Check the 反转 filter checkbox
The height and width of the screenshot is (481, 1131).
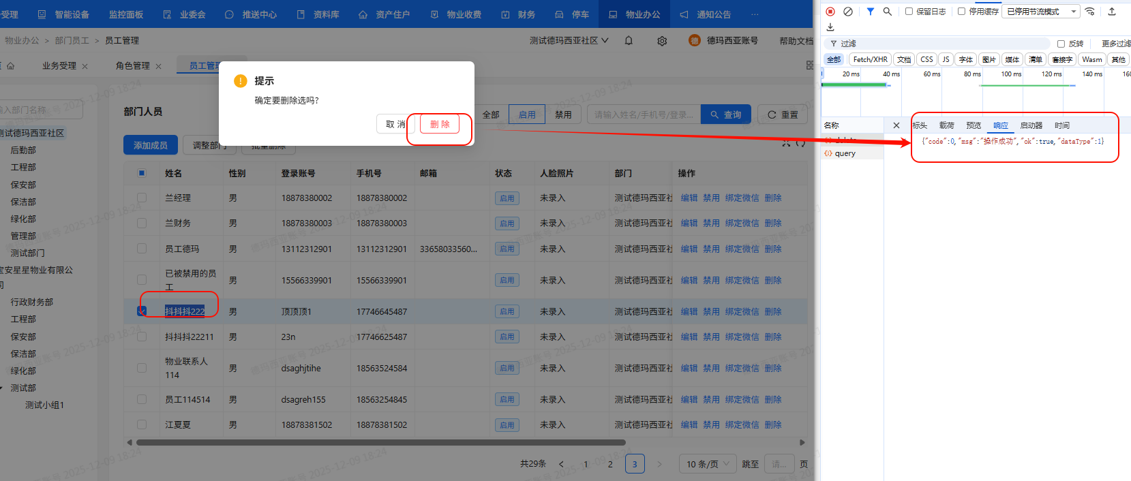(x=1061, y=44)
